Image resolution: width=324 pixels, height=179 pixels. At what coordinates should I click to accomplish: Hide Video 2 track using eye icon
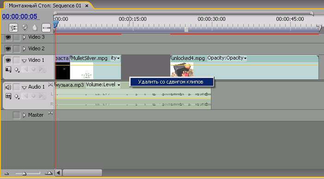click(x=8, y=49)
